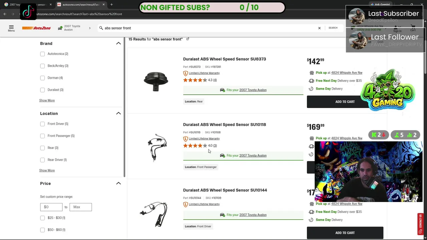The image size is (427, 240).
Task: Open a new browser tab
Action: click(111, 5)
